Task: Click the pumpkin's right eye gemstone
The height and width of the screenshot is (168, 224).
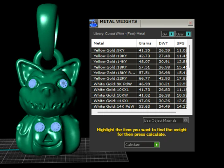Action: pyautogui.click(x=56, y=127)
